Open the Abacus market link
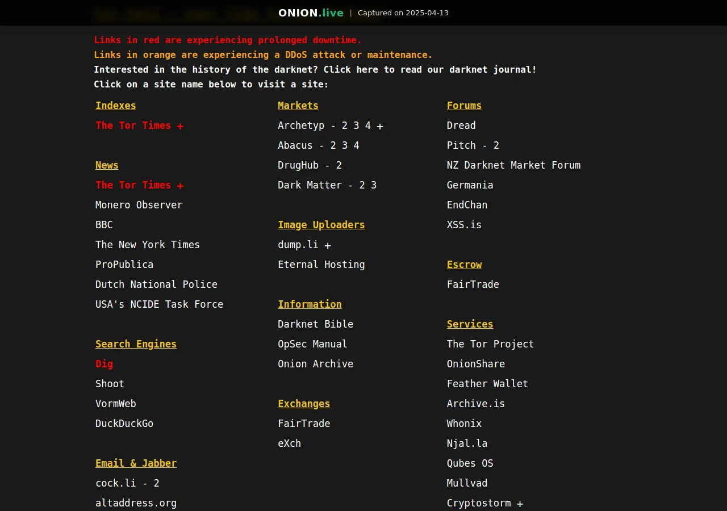Viewport: 727px width, 511px height. (295, 145)
